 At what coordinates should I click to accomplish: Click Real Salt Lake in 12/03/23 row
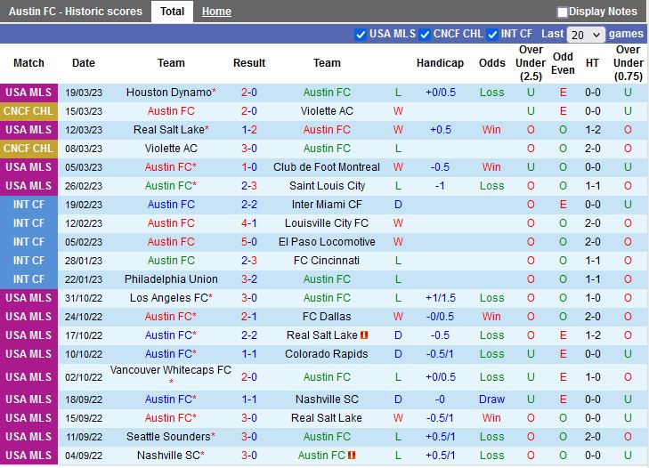[171, 130]
